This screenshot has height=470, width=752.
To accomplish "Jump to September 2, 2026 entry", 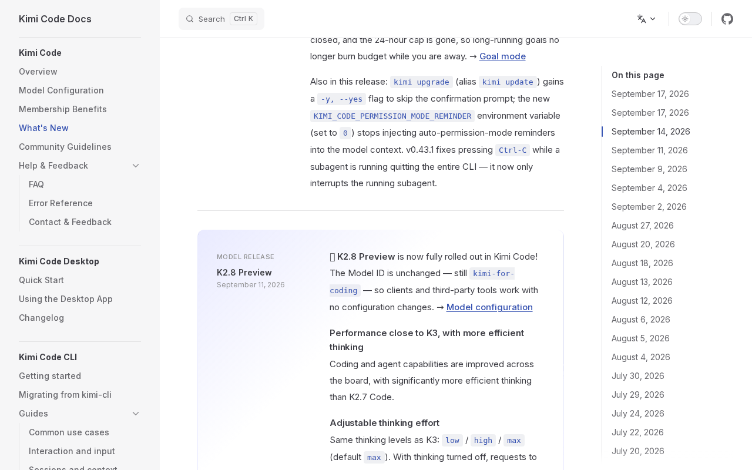I will coord(649,207).
